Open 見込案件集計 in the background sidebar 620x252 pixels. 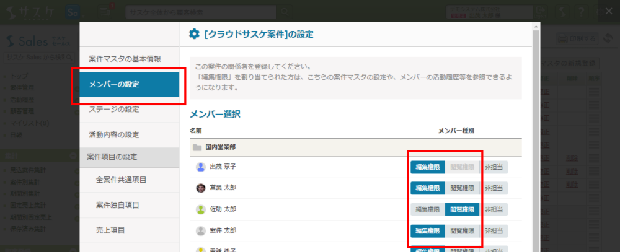pos(28,171)
